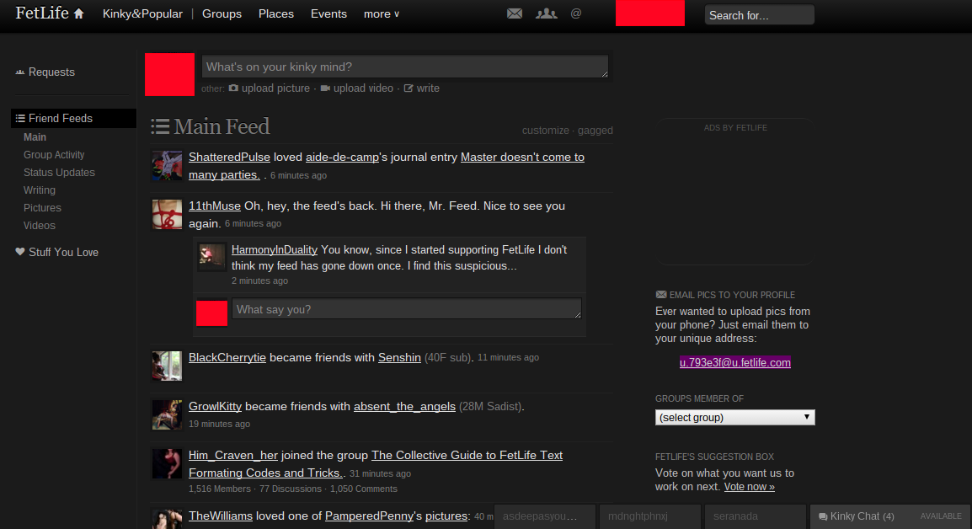Click the email pics envelope icon
The width and height of the screenshot is (972, 529).
coord(661,295)
